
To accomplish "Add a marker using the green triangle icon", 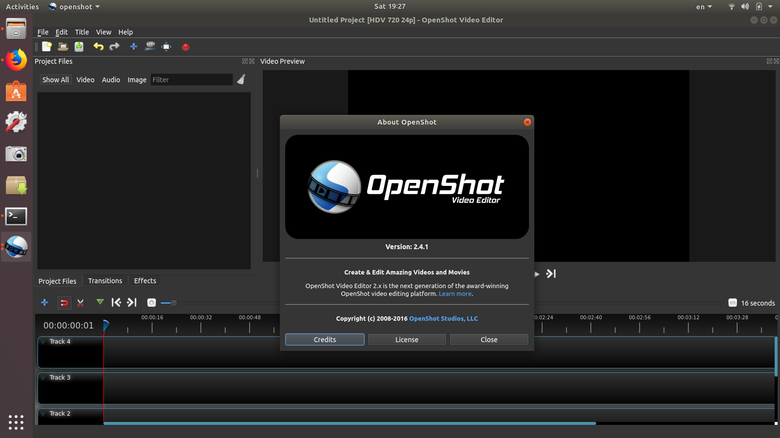I will pos(100,302).
